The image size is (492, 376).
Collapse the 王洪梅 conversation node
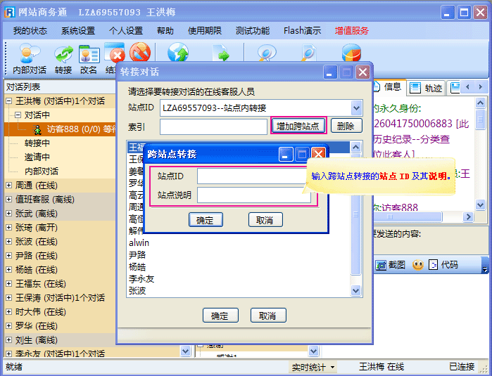click(x=8, y=101)
